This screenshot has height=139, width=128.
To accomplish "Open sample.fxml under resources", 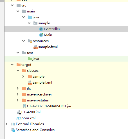I will click(48, 47).
